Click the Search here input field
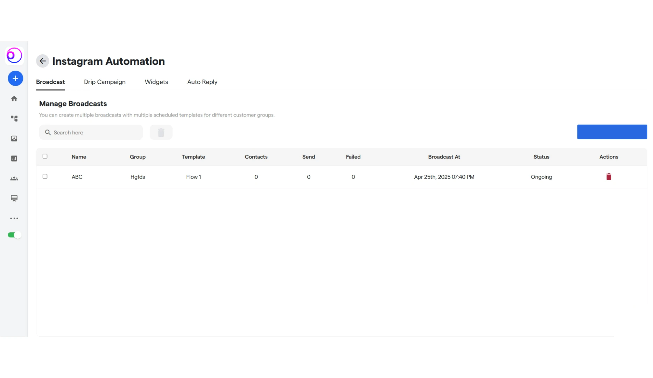653x378 pixels. pyautogui.click(x=91, y=132)
